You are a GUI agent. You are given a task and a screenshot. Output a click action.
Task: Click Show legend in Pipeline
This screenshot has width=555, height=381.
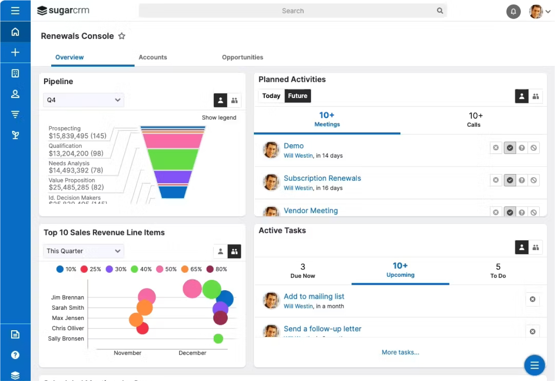pos(219,118)
